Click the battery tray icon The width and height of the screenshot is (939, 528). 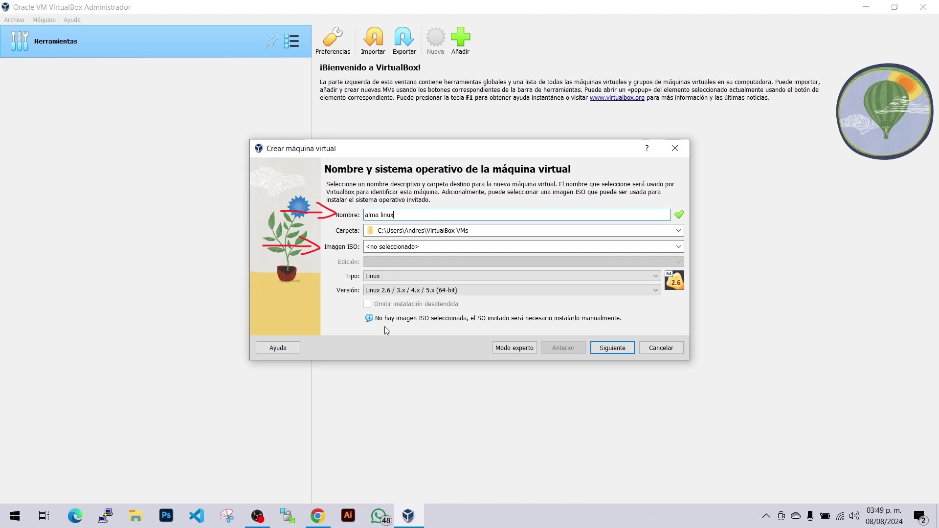825,516
